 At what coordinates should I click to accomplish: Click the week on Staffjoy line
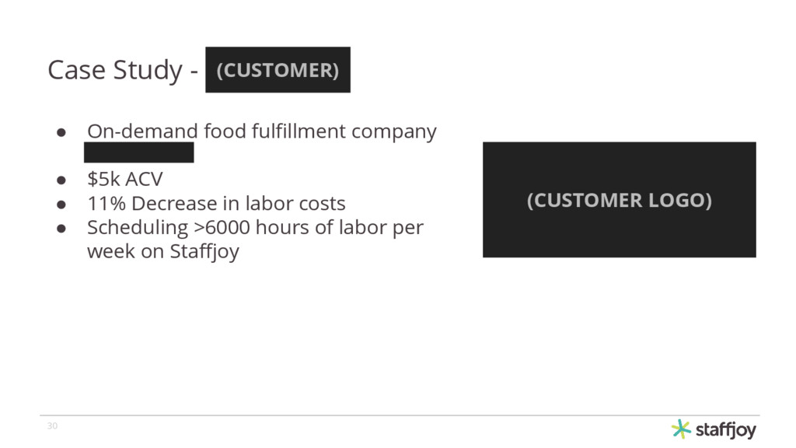tap(163, 251)
